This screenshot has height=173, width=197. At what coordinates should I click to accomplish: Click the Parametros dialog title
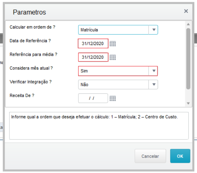click(29, 12)
